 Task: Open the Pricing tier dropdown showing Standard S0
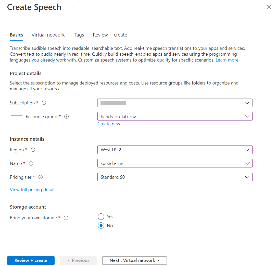tap(175, 177)
